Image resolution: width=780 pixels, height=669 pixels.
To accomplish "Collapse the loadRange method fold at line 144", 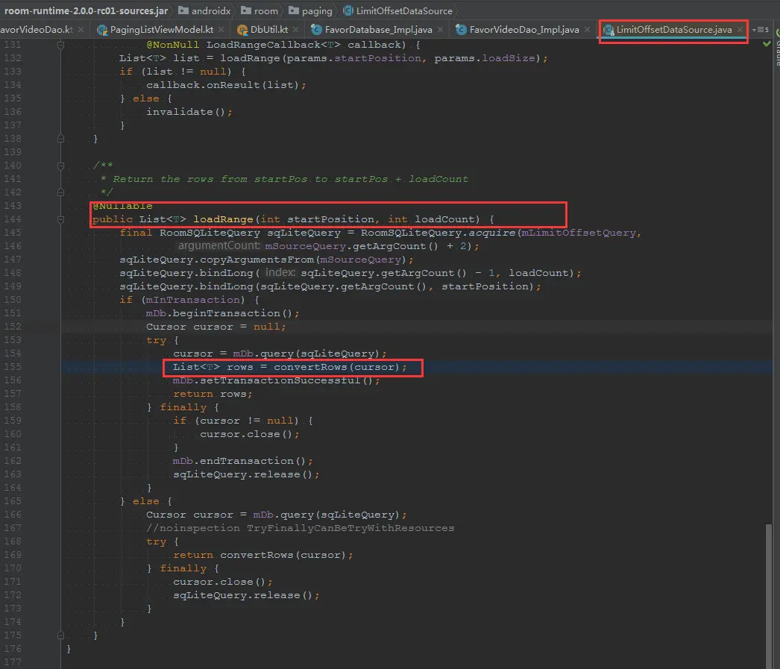I will [x=60, y=219].
